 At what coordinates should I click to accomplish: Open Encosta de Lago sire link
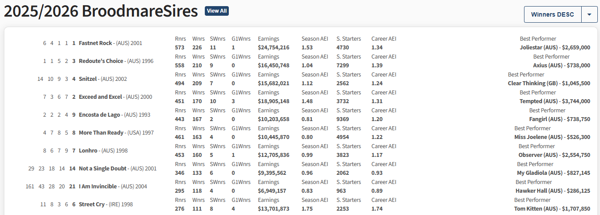click(100, 115)
